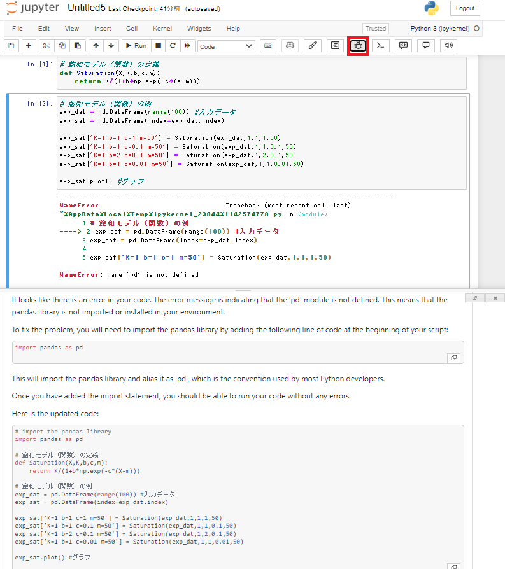Restart the kernel using circular arrow
This screenshot has height=569, width=505.
point(173,46)
